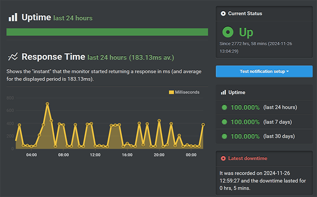The height and width of the screenshot is (197, 317).
Task: Click the green badge for last 30 days
Action: (225, 136)
